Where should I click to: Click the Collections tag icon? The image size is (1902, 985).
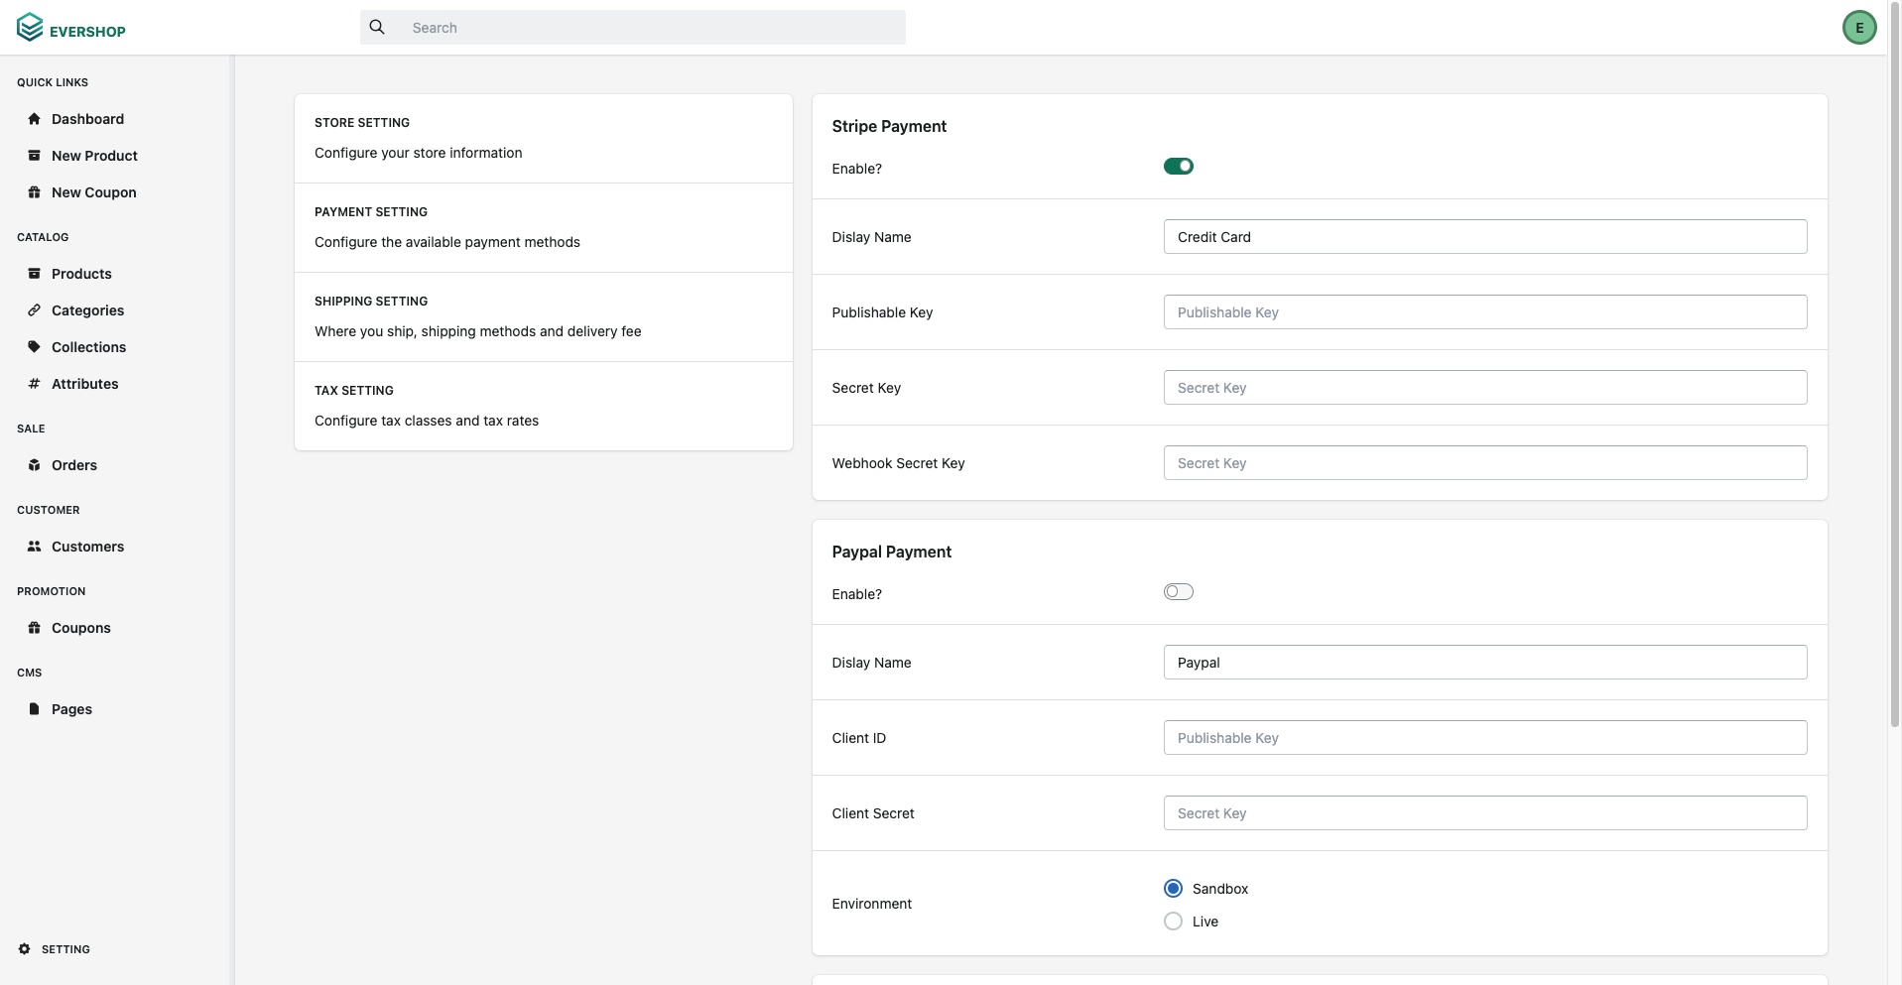coord(34,347)
